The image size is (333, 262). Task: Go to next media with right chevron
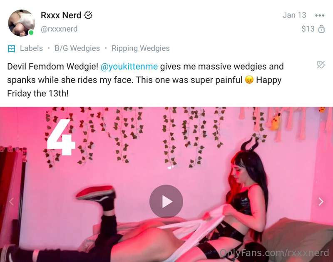[x=321, y=202]
